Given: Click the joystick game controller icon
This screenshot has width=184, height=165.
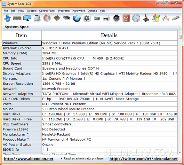Looking at the screenshot, I should tap(146, 18).
